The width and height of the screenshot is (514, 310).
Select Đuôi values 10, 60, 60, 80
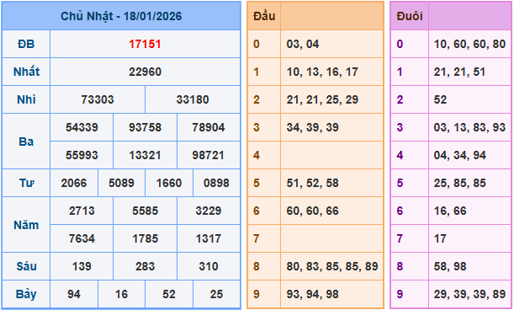(469, 44)
